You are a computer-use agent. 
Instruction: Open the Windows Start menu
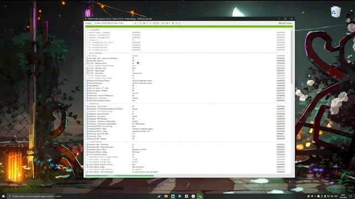tap(3, 196)
